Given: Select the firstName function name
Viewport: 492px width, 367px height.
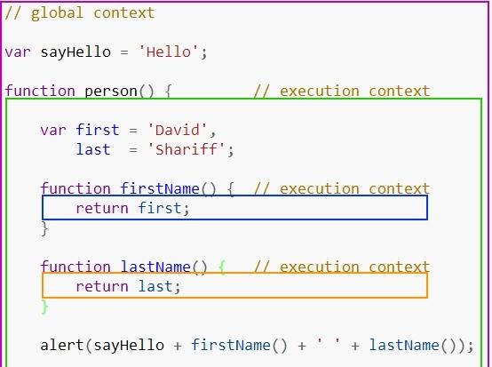Looking at the screenshot, I should coord(160,188).
